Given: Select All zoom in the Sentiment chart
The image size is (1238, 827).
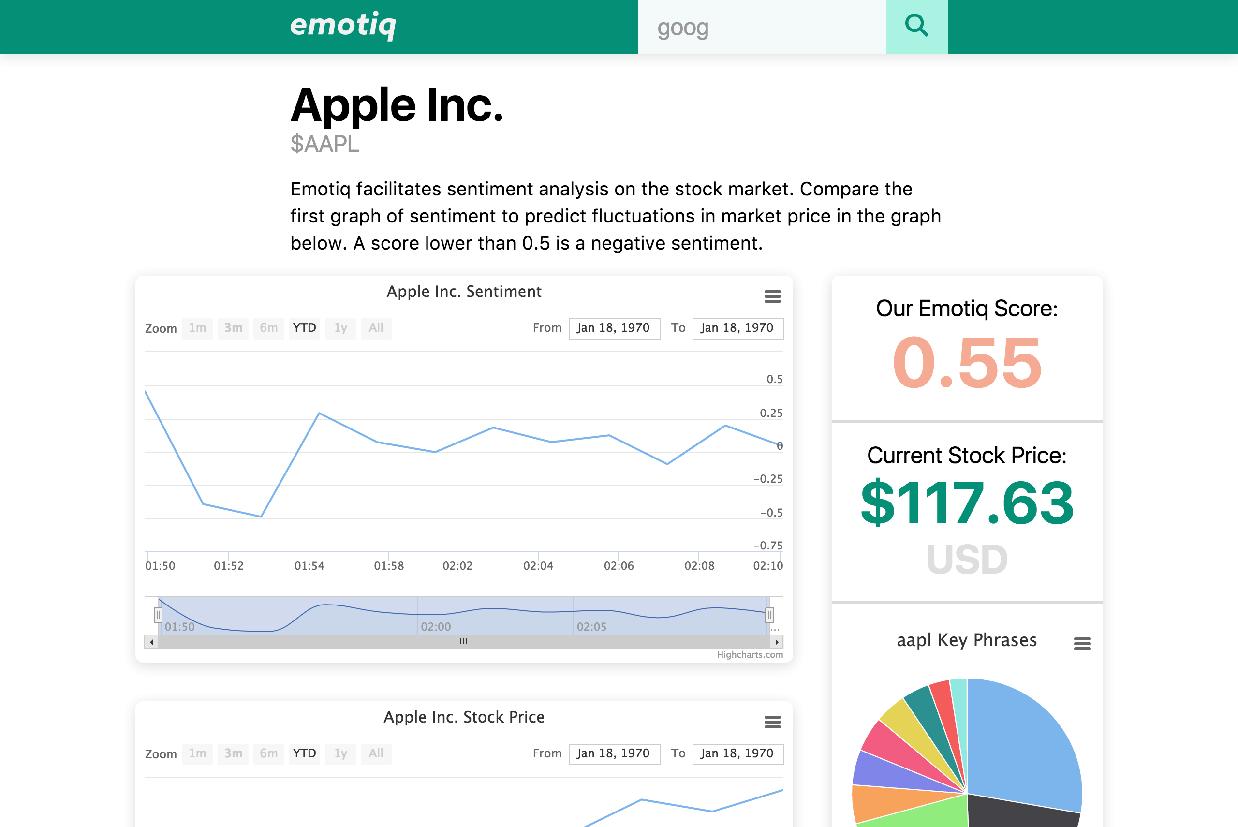Looking at the screenshot, I should click(375, 328).
